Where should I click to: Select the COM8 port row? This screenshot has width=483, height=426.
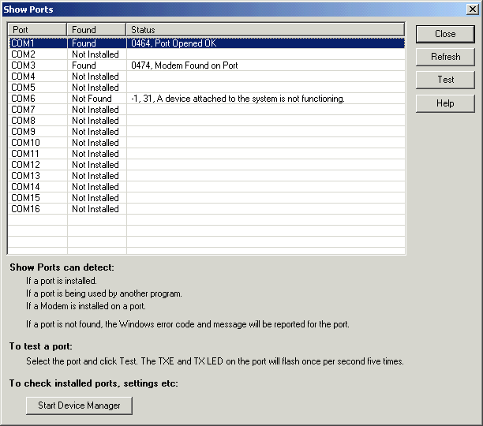(207, 121)
